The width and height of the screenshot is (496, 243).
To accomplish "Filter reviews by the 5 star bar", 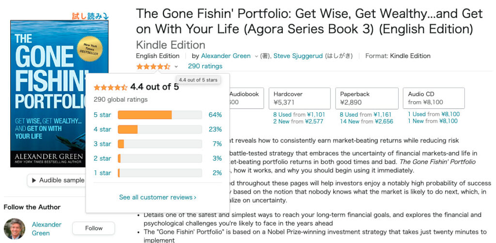I will coord(160,115).
